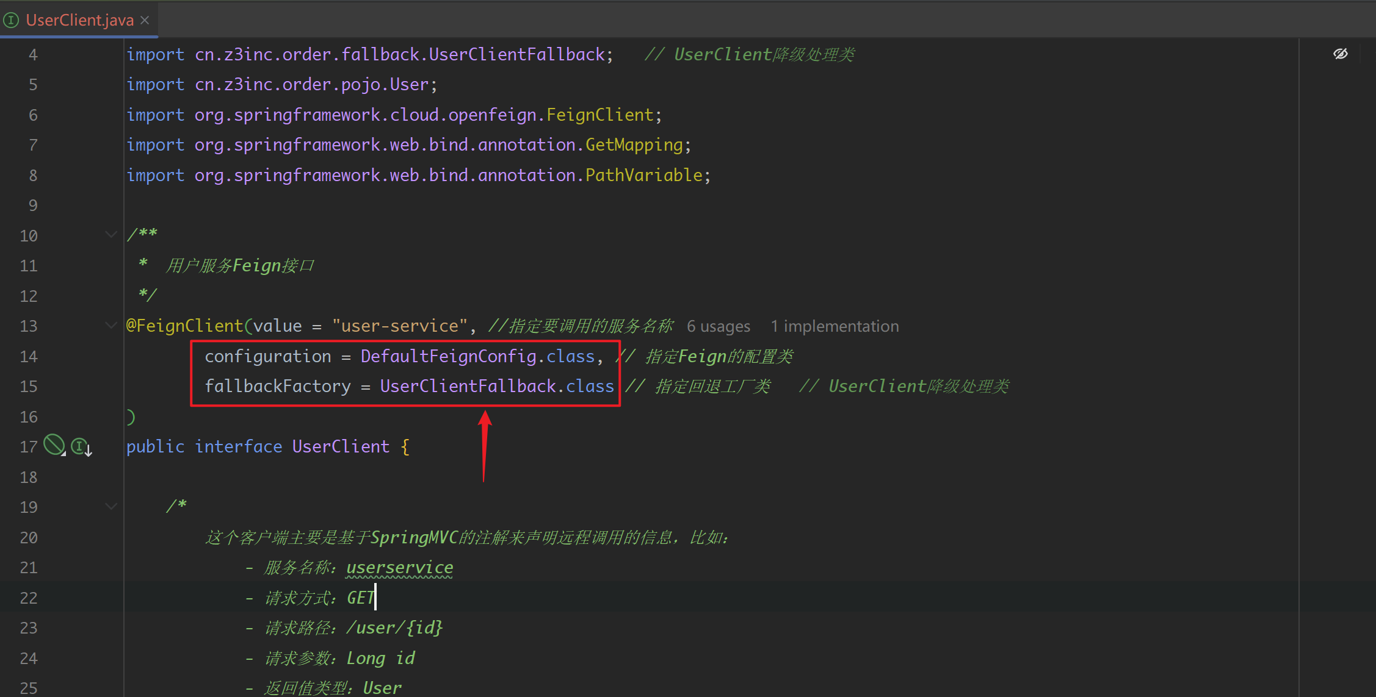Image resolution: width=1376 pixels, height=697 pixels.
Task: Click the @FeignClient annotation name
Action: [x=185, y=326]
